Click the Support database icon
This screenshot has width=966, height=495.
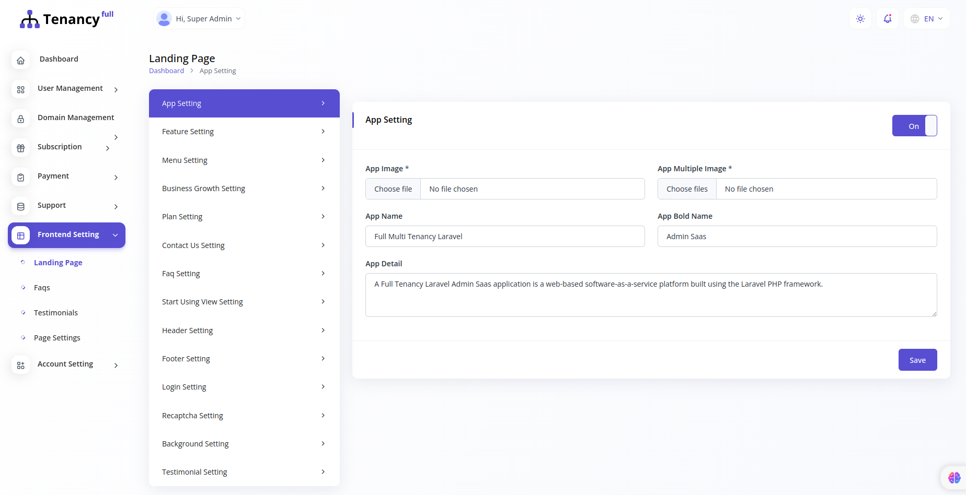(20, 206)
